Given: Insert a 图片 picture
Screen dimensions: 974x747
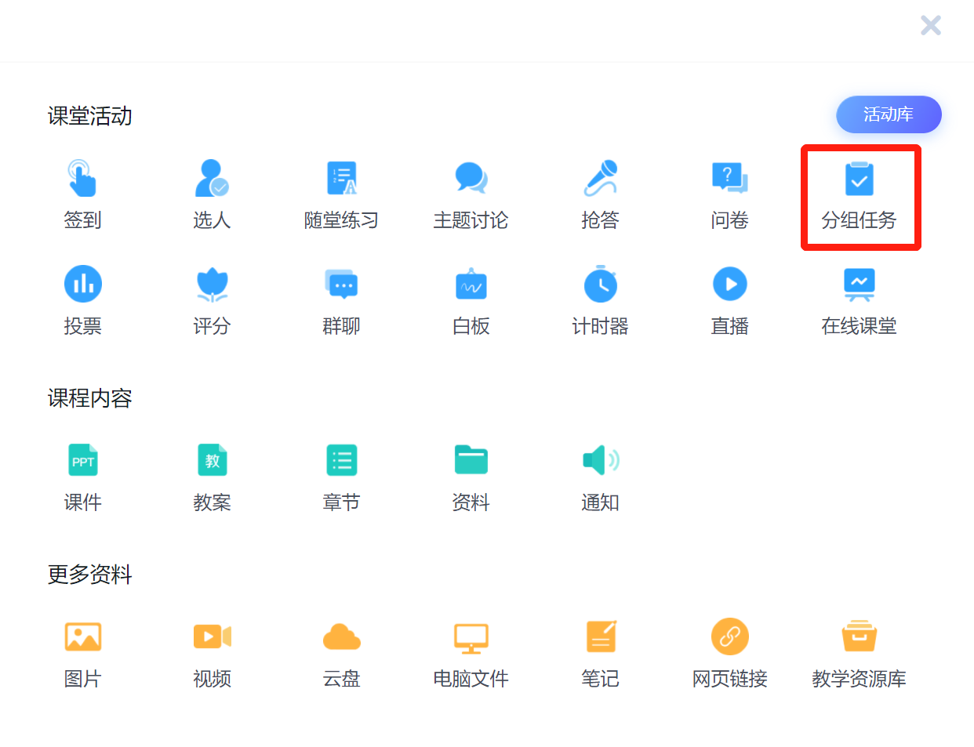Looking at the screenshot, I should coord(82,654).
